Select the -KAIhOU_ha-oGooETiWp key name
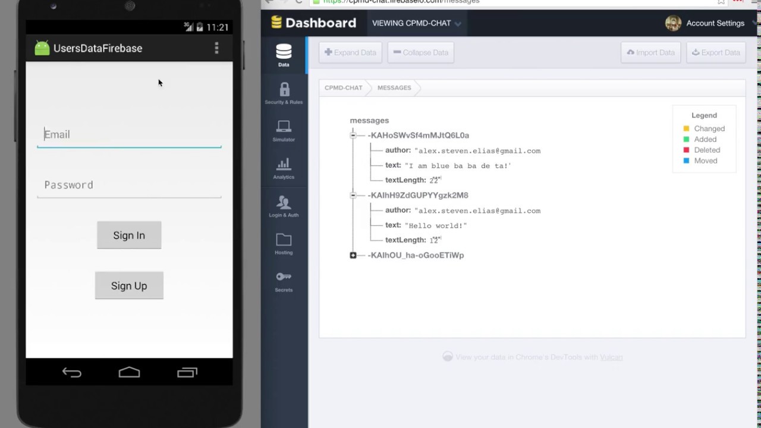The width and height of the screenshot is (761, 428). pyautogui.click(x=416, y=255)
